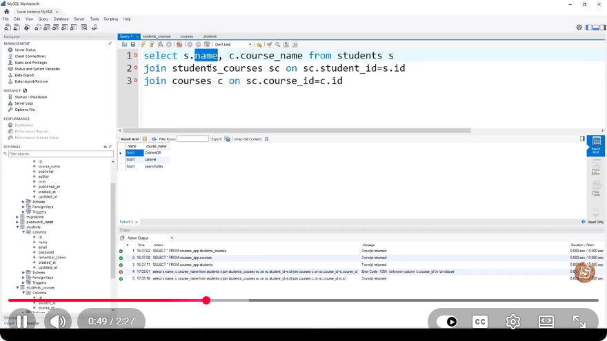This screenshot has width=607, height=341.
Task: Toggle Wrap Cell Content icon
Action: [267, 138]
